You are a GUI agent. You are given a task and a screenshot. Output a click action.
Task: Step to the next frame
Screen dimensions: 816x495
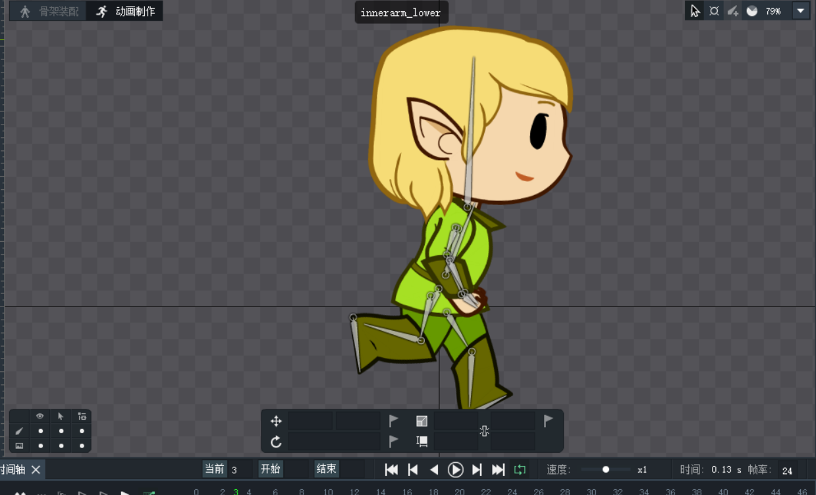[477, 469]
